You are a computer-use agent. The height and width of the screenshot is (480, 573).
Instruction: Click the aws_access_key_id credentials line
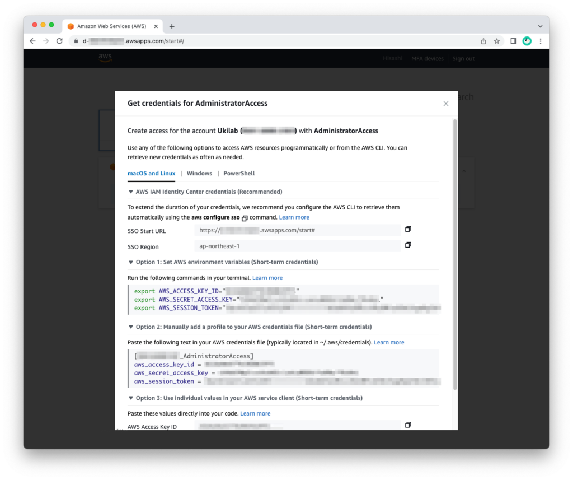[204, 365]
